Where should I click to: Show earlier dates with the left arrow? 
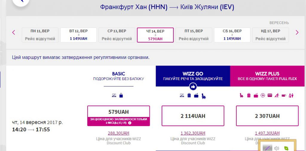click(x=13, y=32)
